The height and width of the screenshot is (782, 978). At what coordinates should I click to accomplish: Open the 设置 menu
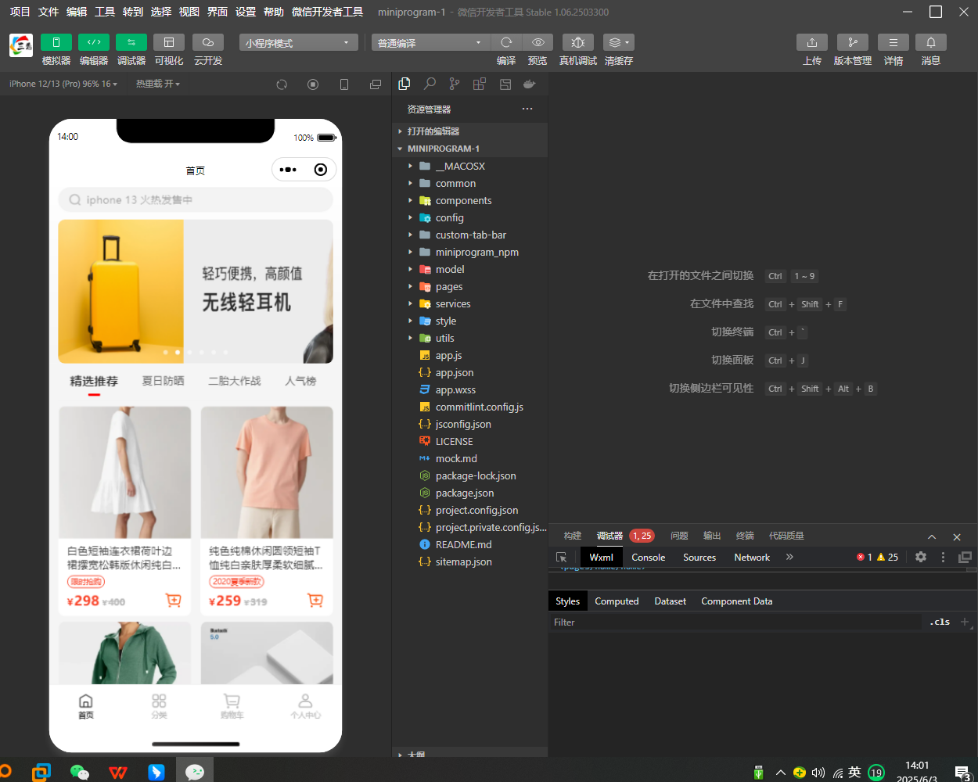246,12
